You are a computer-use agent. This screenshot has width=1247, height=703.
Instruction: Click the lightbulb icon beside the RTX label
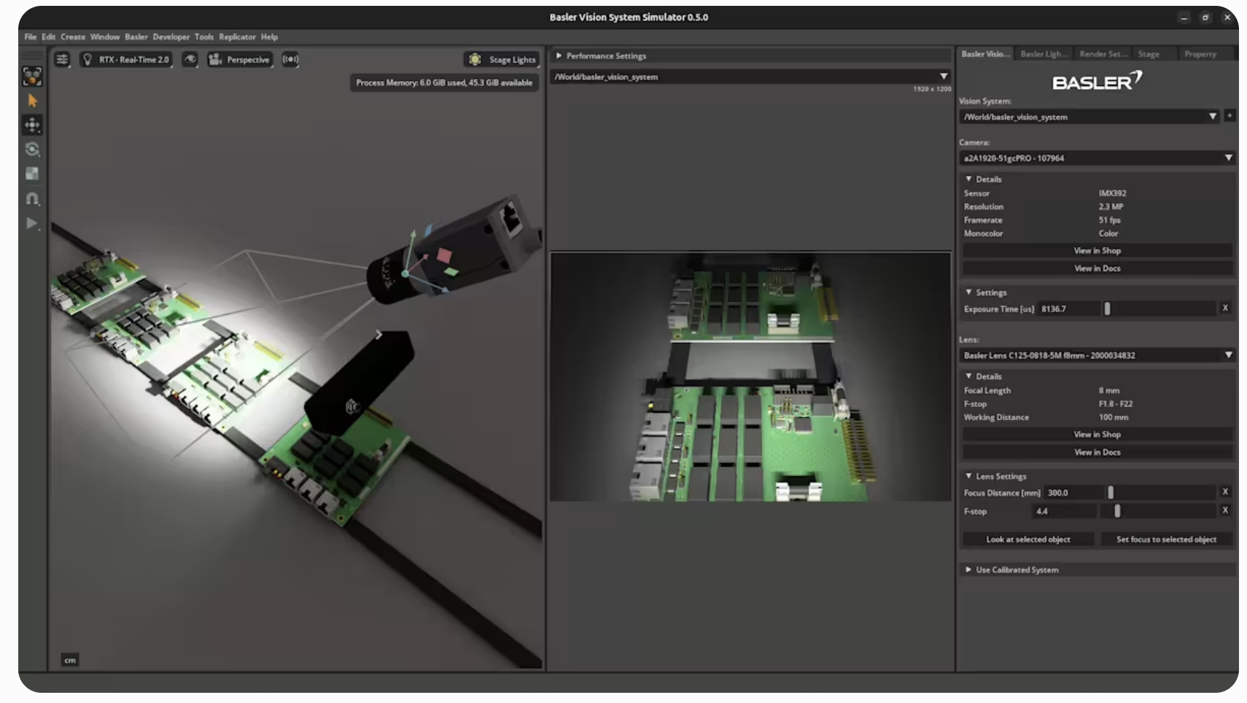(x=88, y=60)
